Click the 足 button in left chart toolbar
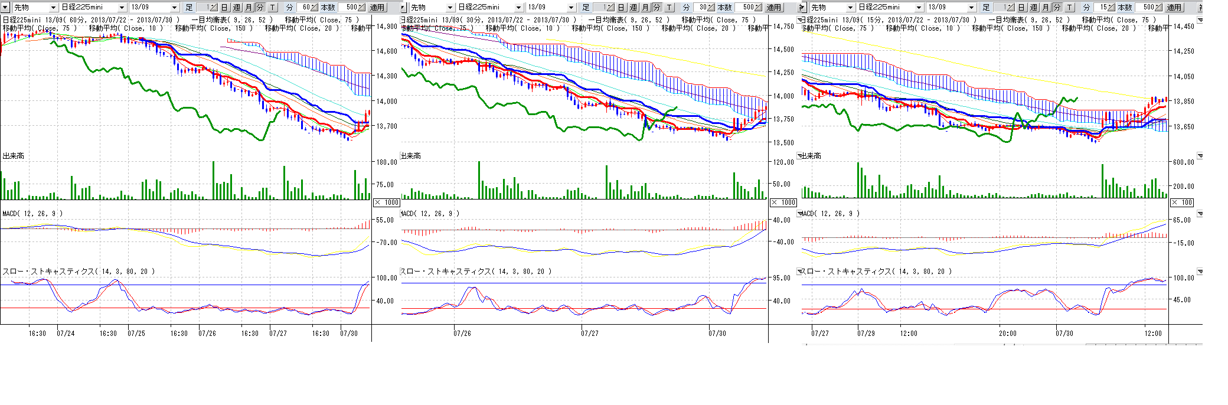 (x=189, y=7)
